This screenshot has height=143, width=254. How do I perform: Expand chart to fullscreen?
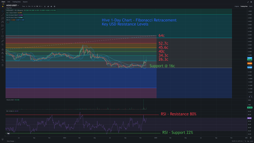pyautogui.click(x=248, y=2)
